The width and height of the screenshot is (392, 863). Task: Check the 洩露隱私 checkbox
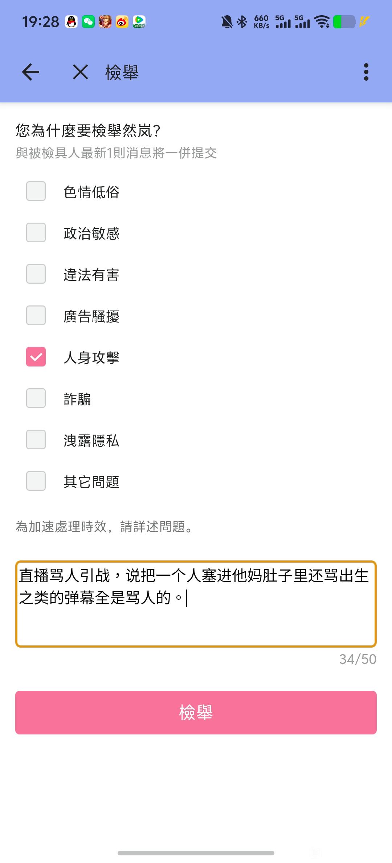(36, 440)
